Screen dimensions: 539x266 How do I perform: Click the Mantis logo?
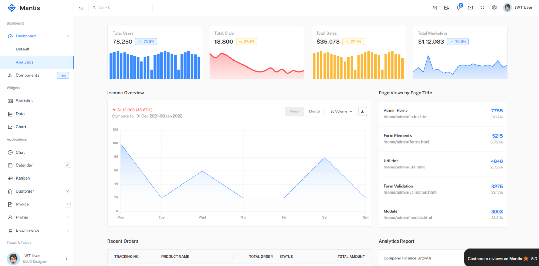pyautogui.click(x=24, y=8)
